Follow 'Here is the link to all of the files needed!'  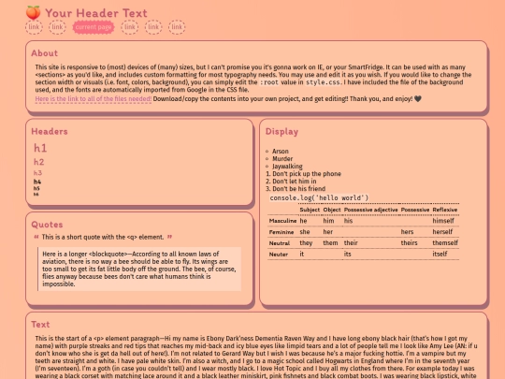(94, 99)
